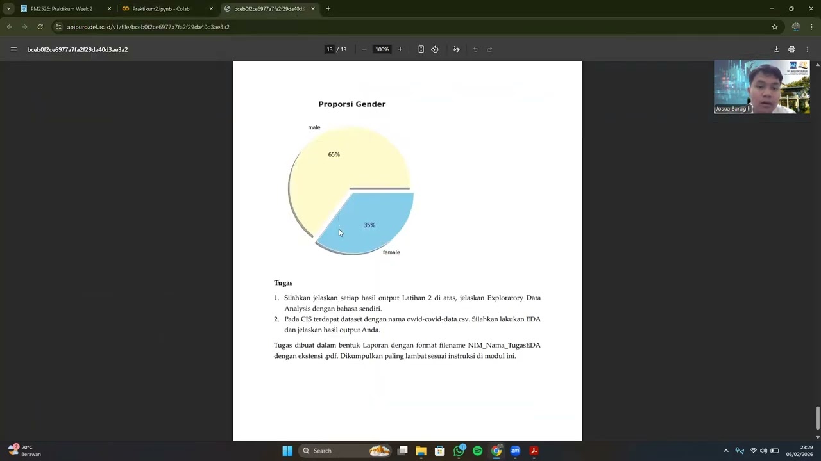Screen dimensions: 821x461
Task: Select the bceb0f2ce6977 PDF tab
Action: [269, 9]
